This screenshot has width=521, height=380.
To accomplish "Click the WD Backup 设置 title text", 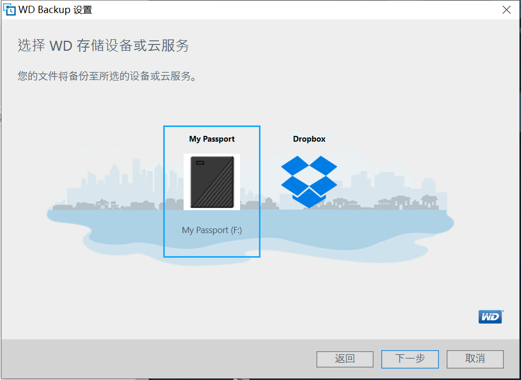I will pyautogui.click(x=55, y=9).
